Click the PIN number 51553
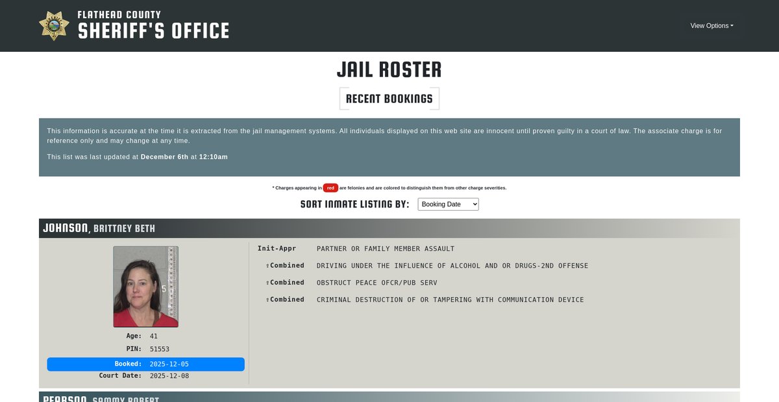This screenshot has height=402, width=779. point(159,349)
